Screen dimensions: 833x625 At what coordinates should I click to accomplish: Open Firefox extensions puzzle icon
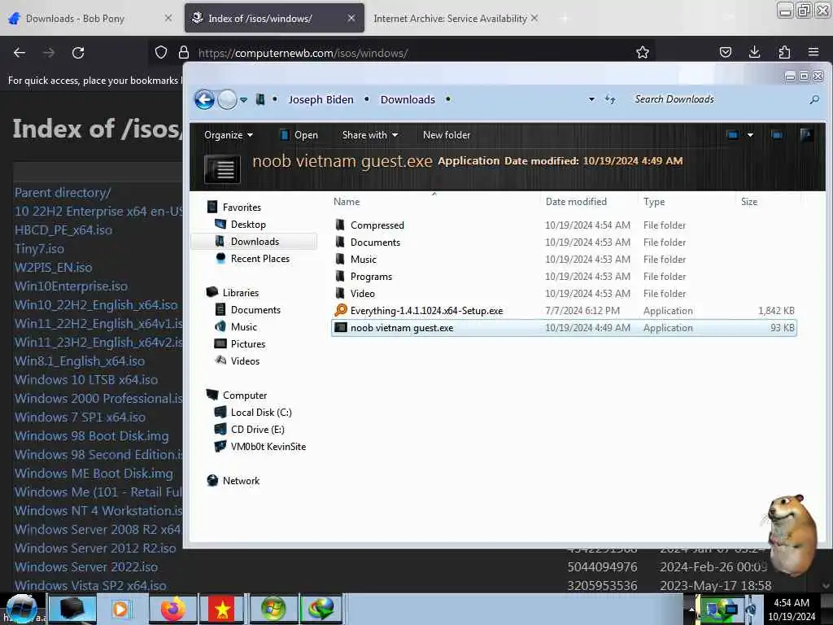tap(784, 52)
